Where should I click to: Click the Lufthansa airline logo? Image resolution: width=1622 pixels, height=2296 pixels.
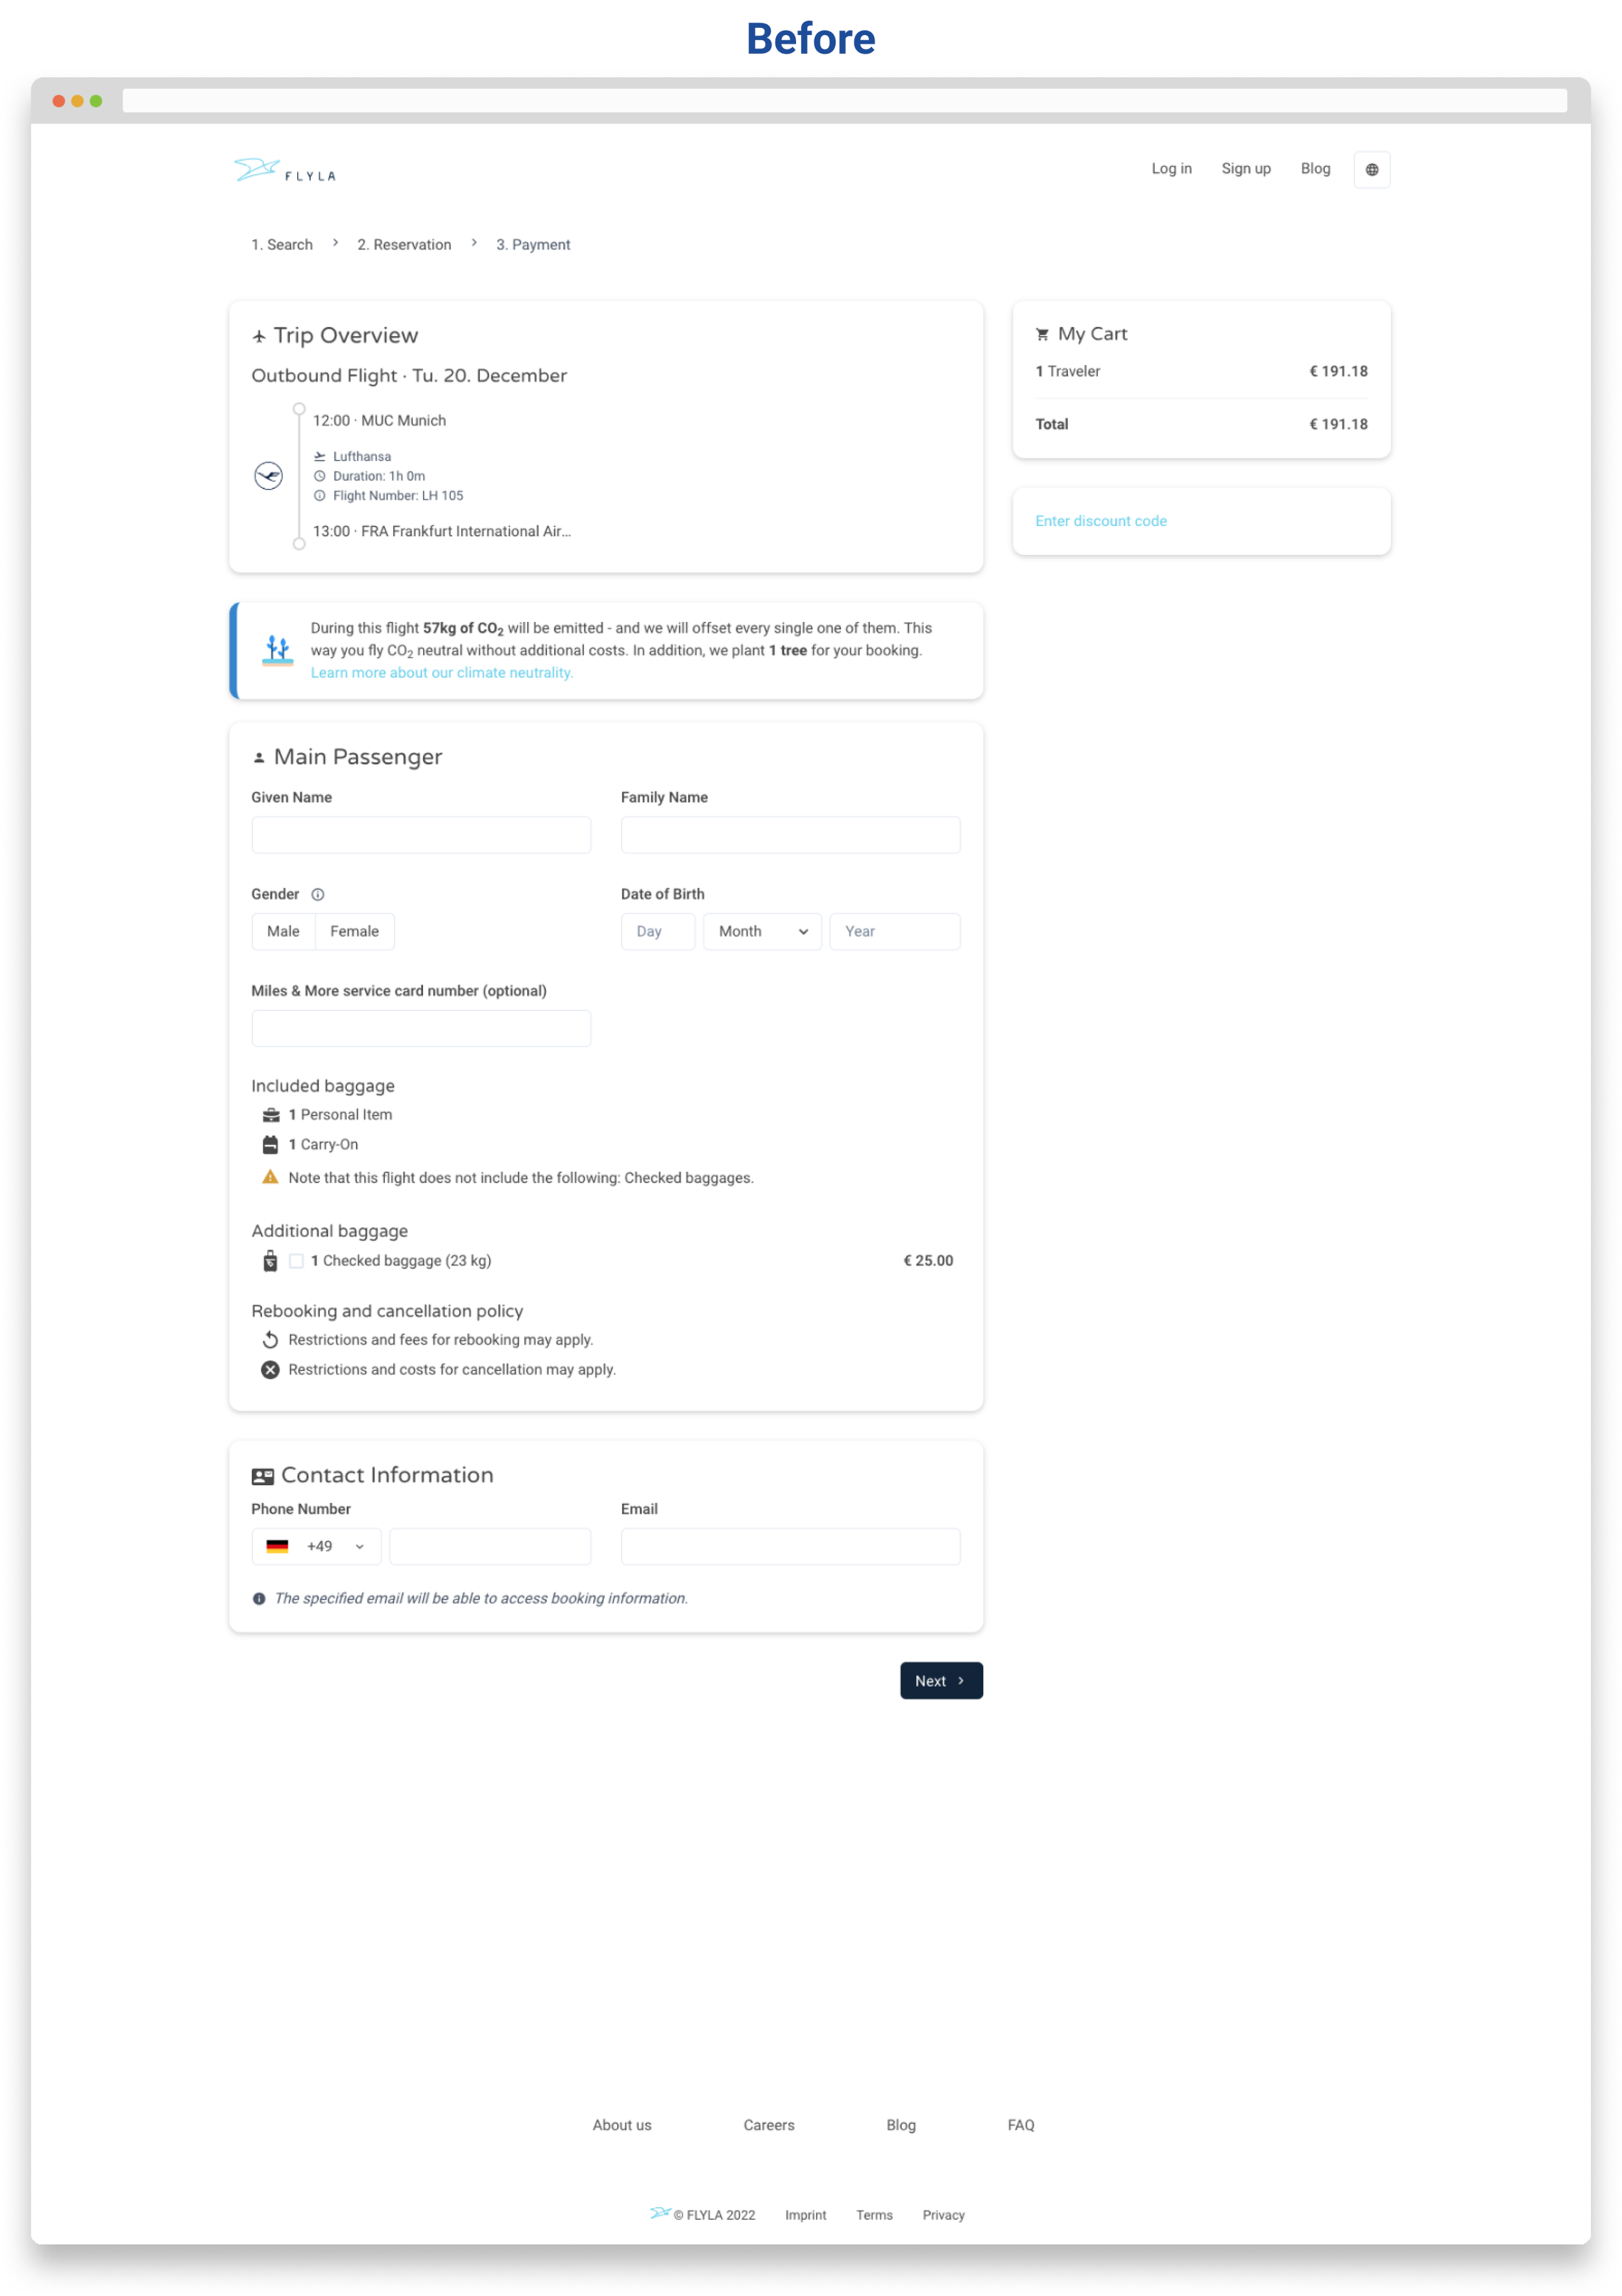(x=268, y=476)
